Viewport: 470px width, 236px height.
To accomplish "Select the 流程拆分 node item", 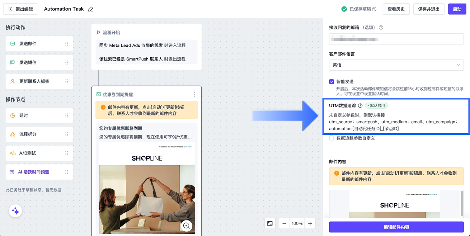I will pyautogui.click(x=39, y=134).
